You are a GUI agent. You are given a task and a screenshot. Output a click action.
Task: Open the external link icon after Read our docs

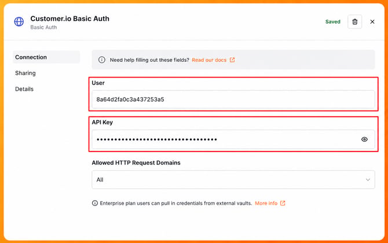point(232,60)
